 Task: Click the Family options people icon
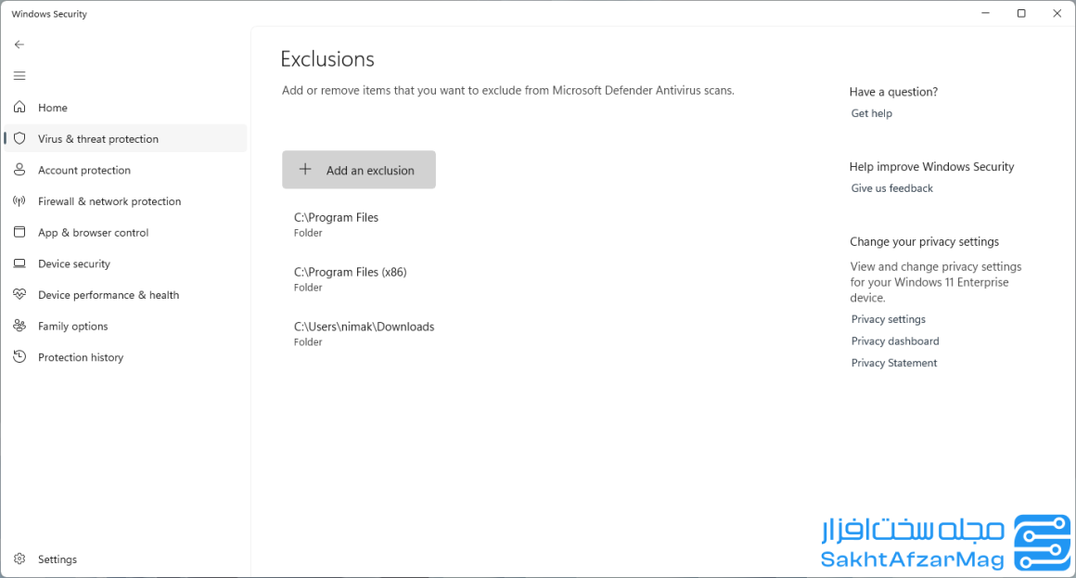click(x=19, y=326)
